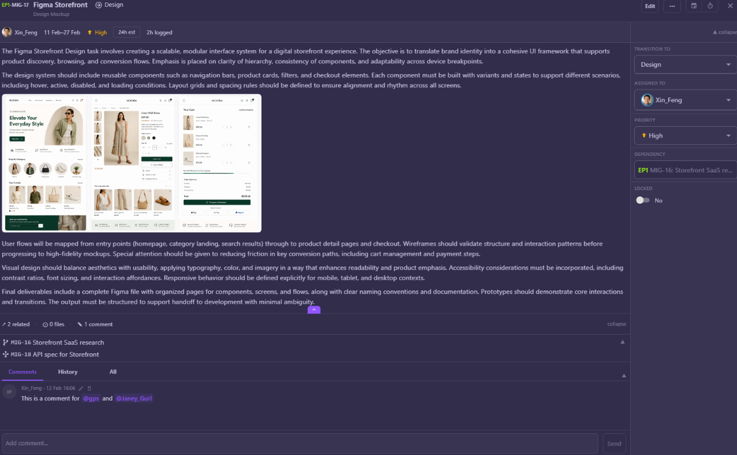
Task: Click the Add comment input field
Action: pos(297,443)
